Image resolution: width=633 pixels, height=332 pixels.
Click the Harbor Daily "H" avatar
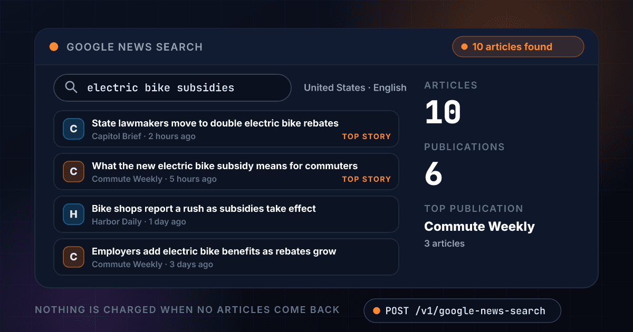(x=73, y=214)
